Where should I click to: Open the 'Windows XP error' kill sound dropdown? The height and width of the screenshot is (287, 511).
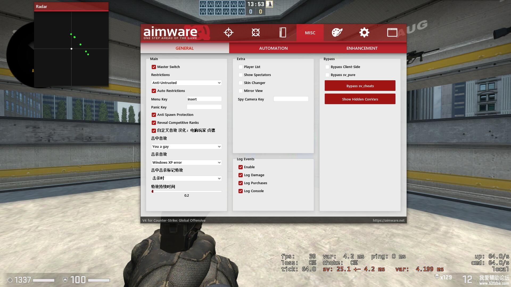pos(186,163)
